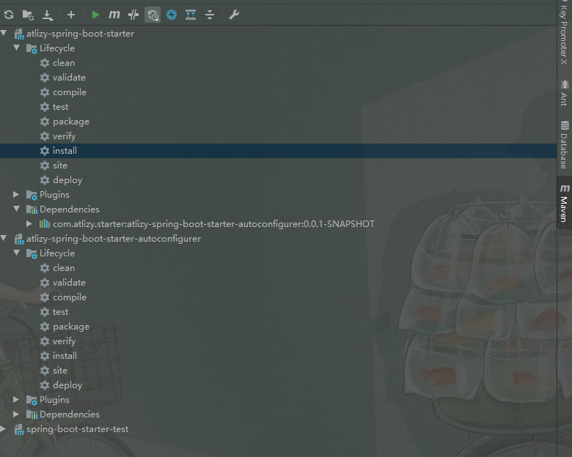Select the Maven side tab
Screen dimensions: 572x457
[x=564, y=203]
